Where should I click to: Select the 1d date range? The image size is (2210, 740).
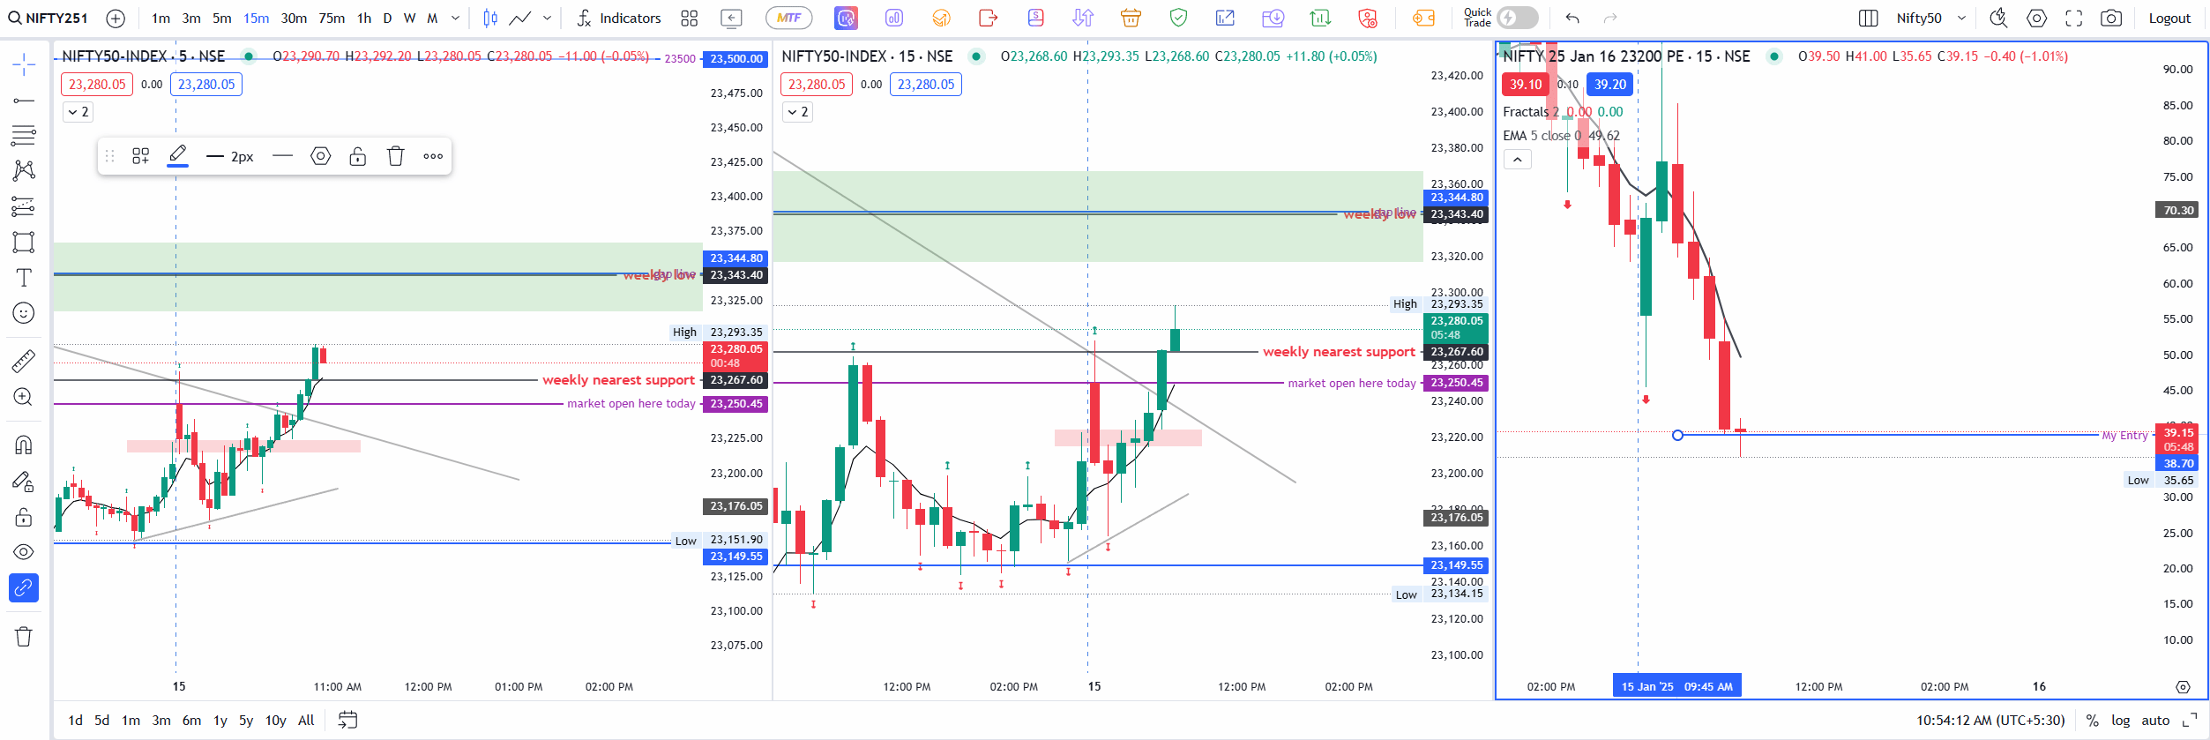(x=76, y=721)
